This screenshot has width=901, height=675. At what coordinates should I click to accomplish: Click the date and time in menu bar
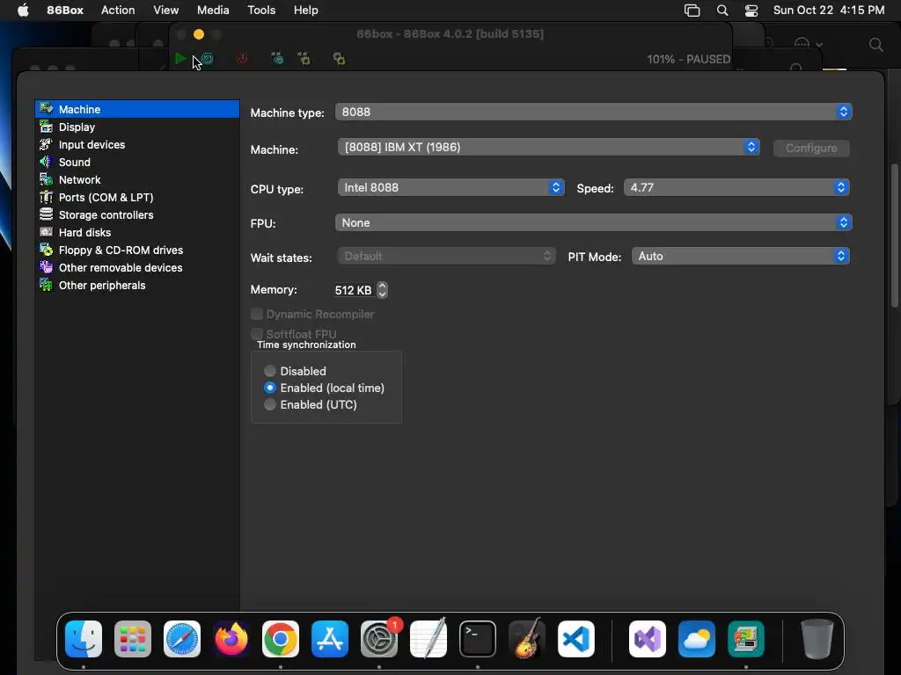[829, 11]
